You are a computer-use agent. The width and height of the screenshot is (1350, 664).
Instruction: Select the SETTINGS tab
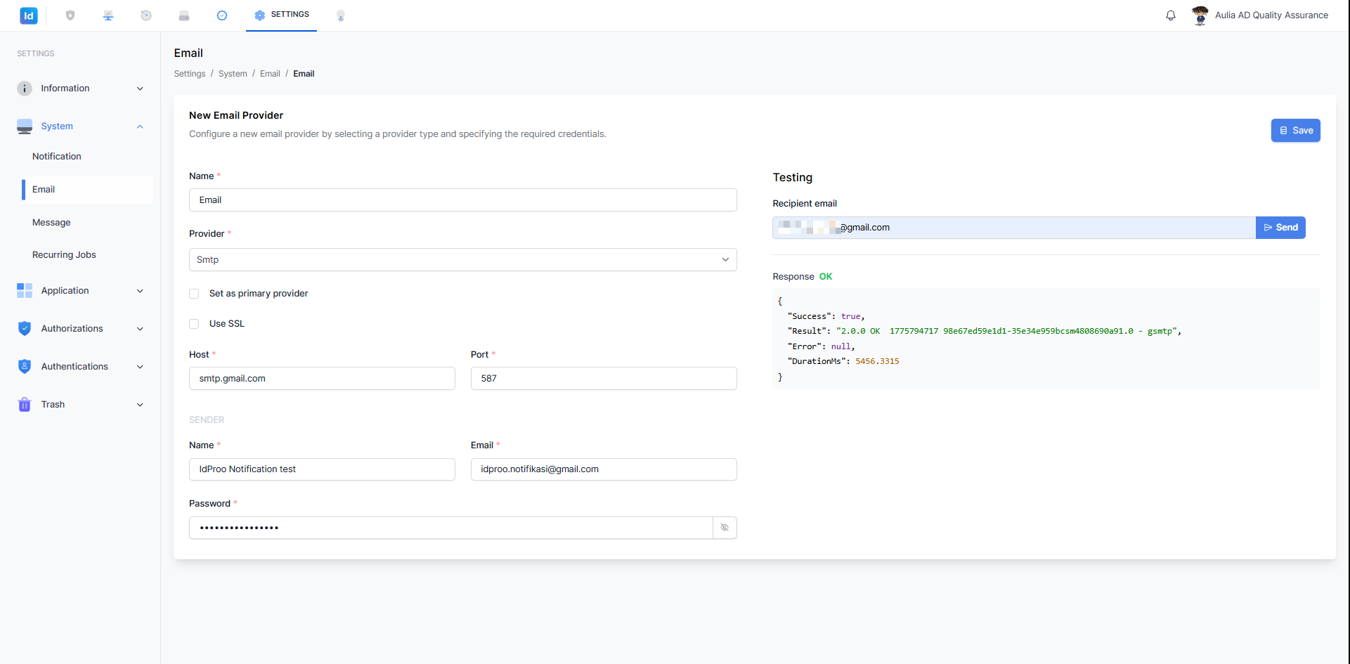[281, 15]
